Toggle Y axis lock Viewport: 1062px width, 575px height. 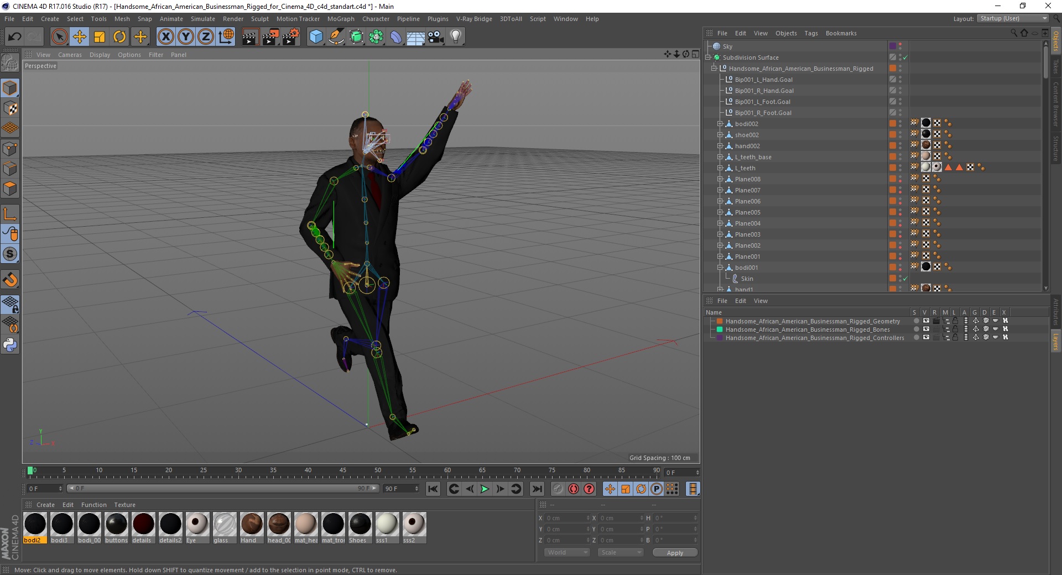(186, 37)
